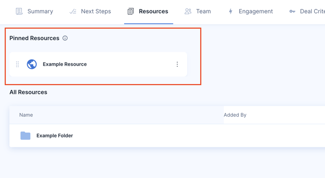The height and width of the screenshot is (178, 325).
Task: Click the Deal Criteria key icon
Action: coord(292,11)
